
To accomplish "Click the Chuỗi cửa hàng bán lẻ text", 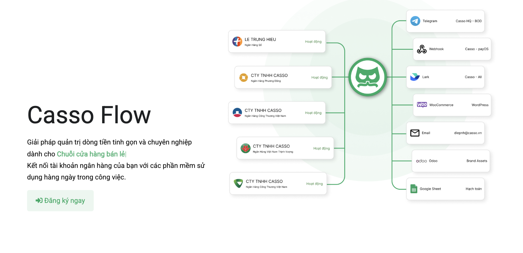I will (x=91, y=154).
